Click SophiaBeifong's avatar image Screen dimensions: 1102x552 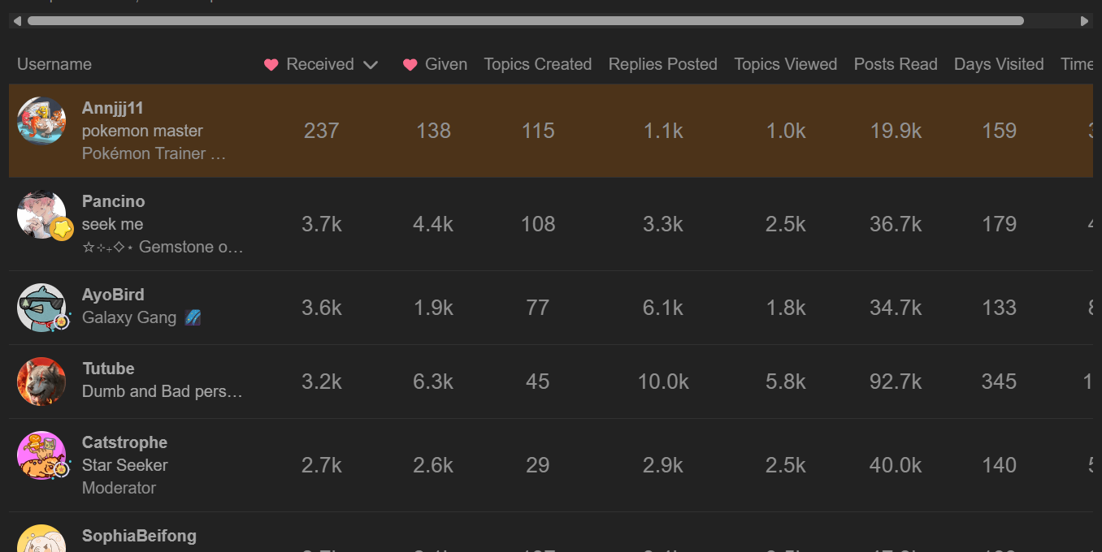tap(41, 539)
